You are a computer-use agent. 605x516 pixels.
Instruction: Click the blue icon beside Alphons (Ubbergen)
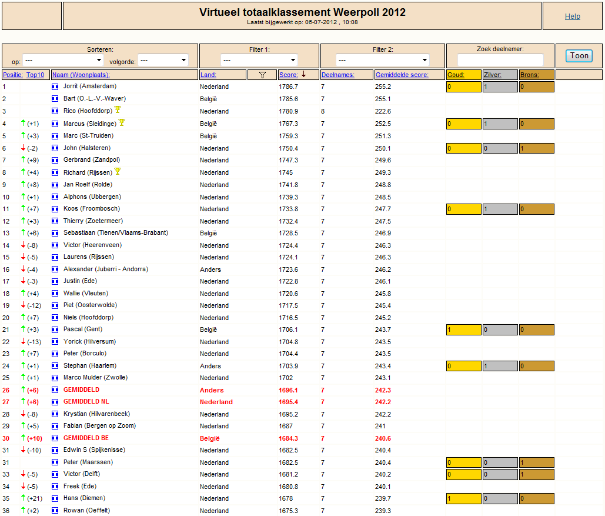[55, 197]
